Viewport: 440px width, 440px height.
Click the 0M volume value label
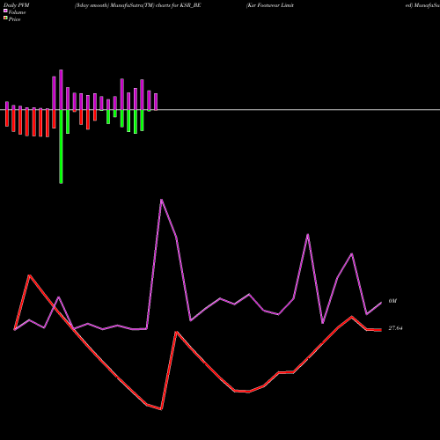click(392, 301)
